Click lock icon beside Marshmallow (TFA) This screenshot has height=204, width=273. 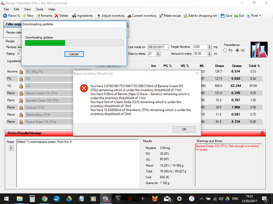click(21, 115)
